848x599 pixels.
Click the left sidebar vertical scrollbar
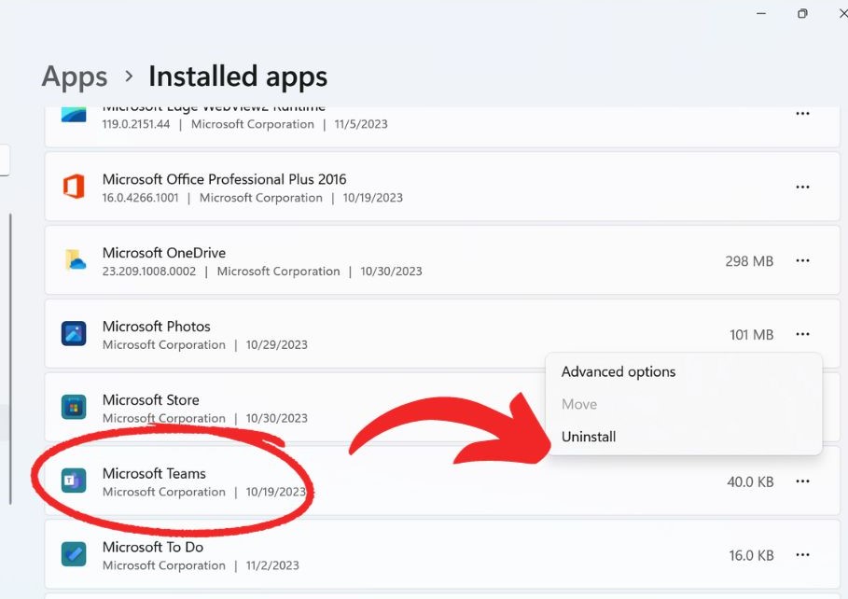10,359
